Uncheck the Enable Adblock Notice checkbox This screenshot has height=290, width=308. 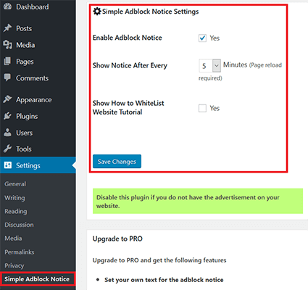point(202,38)
